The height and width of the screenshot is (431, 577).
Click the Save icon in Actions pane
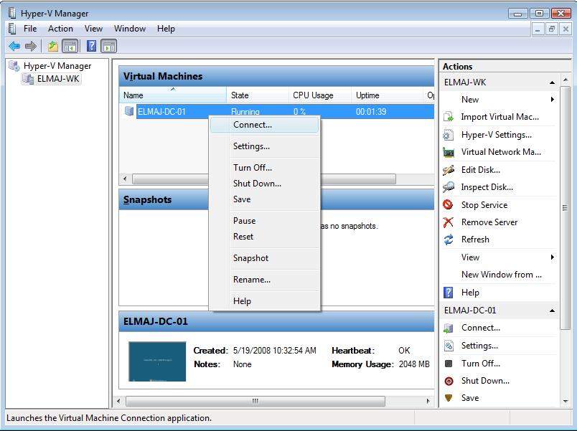(449, 398)
